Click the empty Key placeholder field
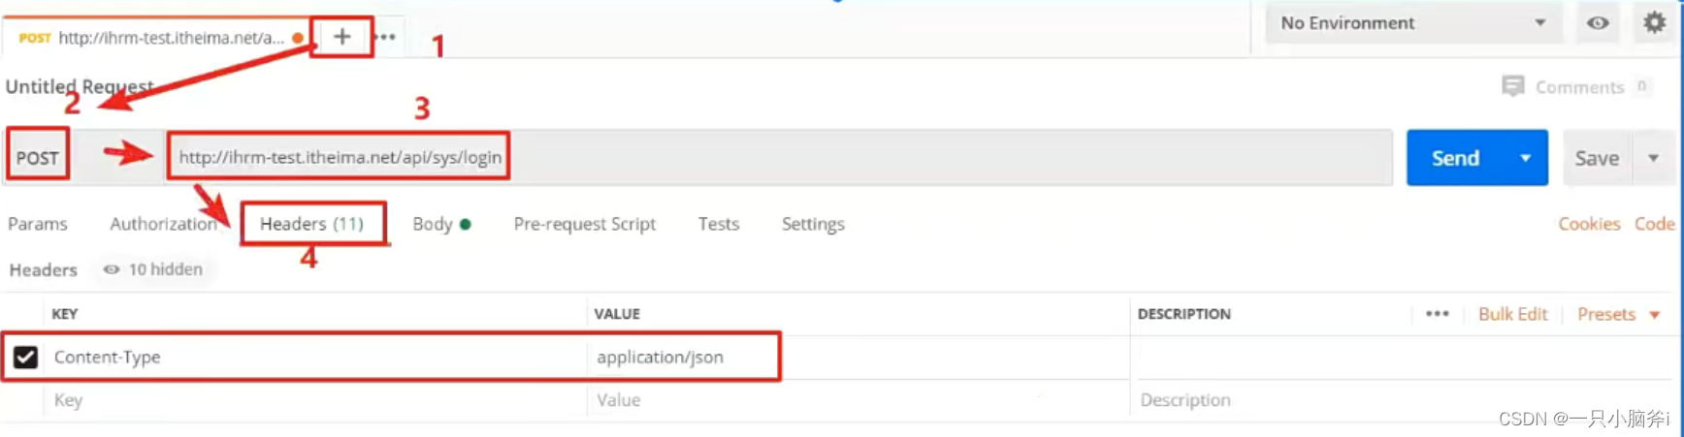This screenshot has width=1684, height=437. click(x=315, y=400)
